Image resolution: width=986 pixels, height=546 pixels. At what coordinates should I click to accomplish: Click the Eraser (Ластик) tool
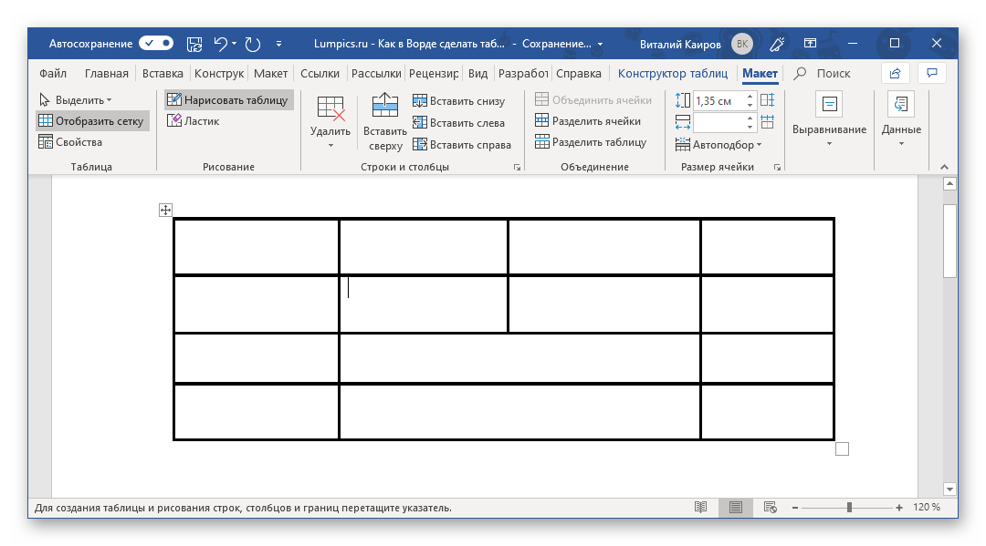click(x=193, y=121)
